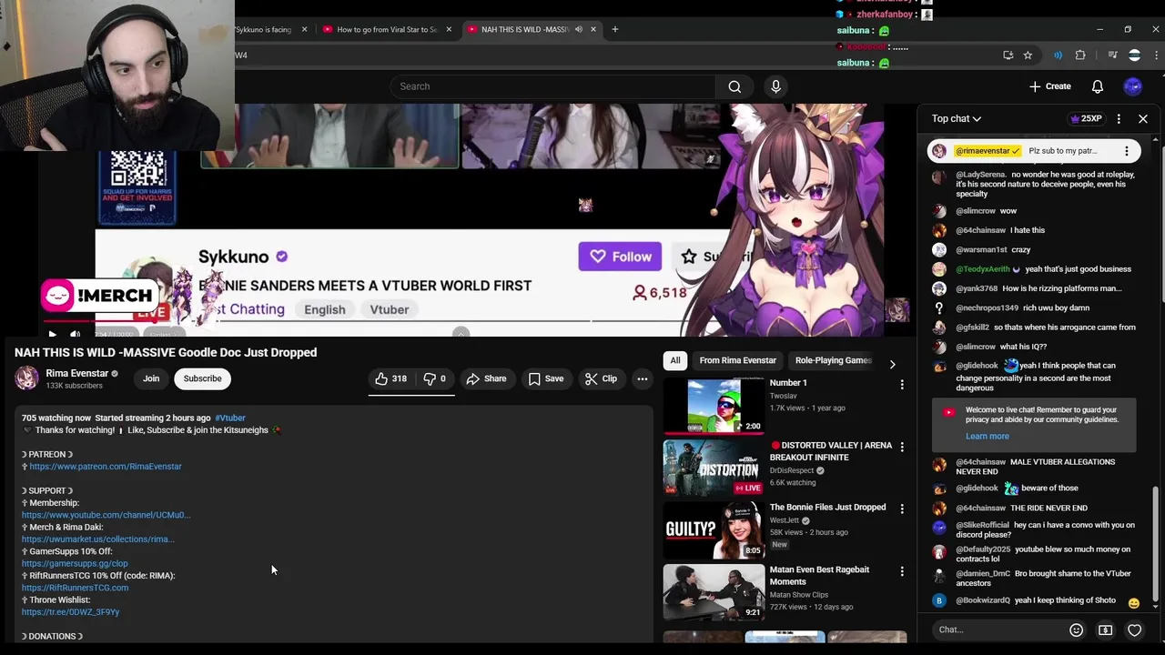Open options for 'DISTORTED VALLEY' video

(x=902, y=447)
